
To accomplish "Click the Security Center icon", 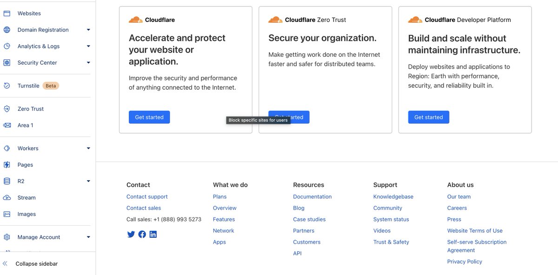I will click(7, 63).
